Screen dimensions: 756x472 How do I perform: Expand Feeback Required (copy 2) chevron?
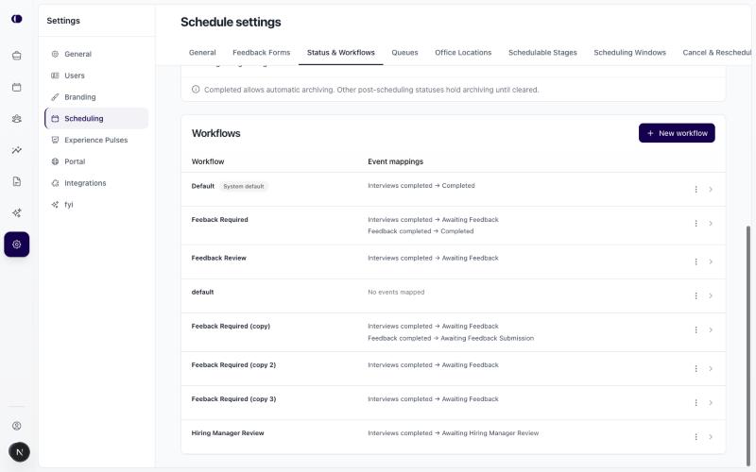(x=711, y=368)
